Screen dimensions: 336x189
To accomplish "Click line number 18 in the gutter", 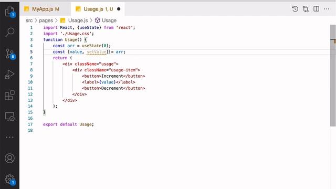I will point(30,130).
